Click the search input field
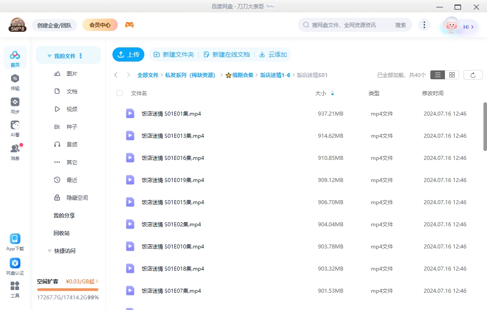Image resolution: width=487 pixels, height=310 pixels. pos(350,25)
